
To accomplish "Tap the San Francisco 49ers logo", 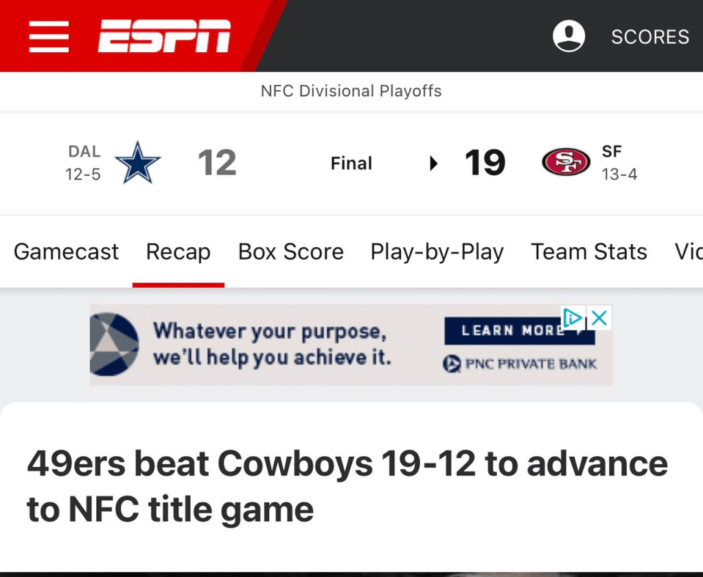I will (566, 163).
